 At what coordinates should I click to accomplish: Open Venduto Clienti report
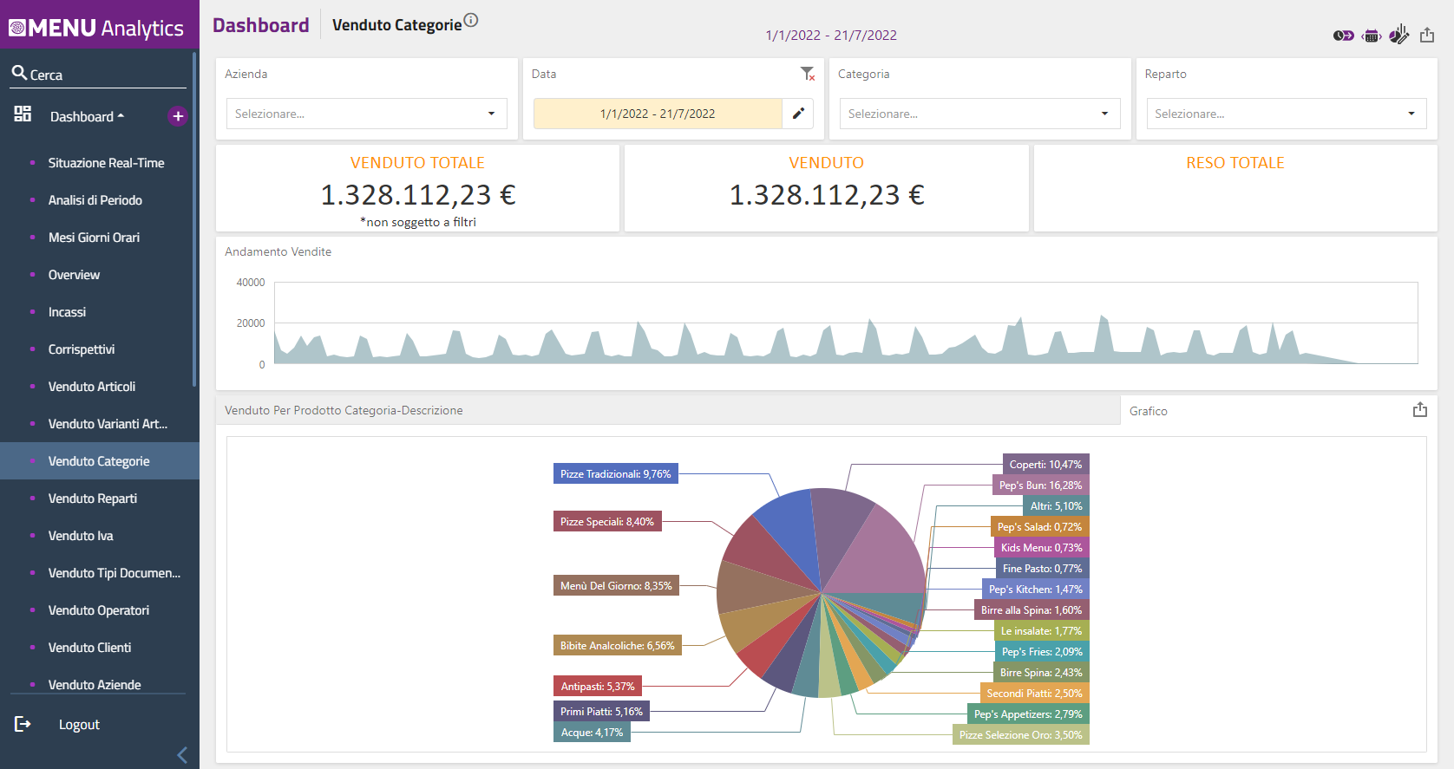(x=89, y=648)
